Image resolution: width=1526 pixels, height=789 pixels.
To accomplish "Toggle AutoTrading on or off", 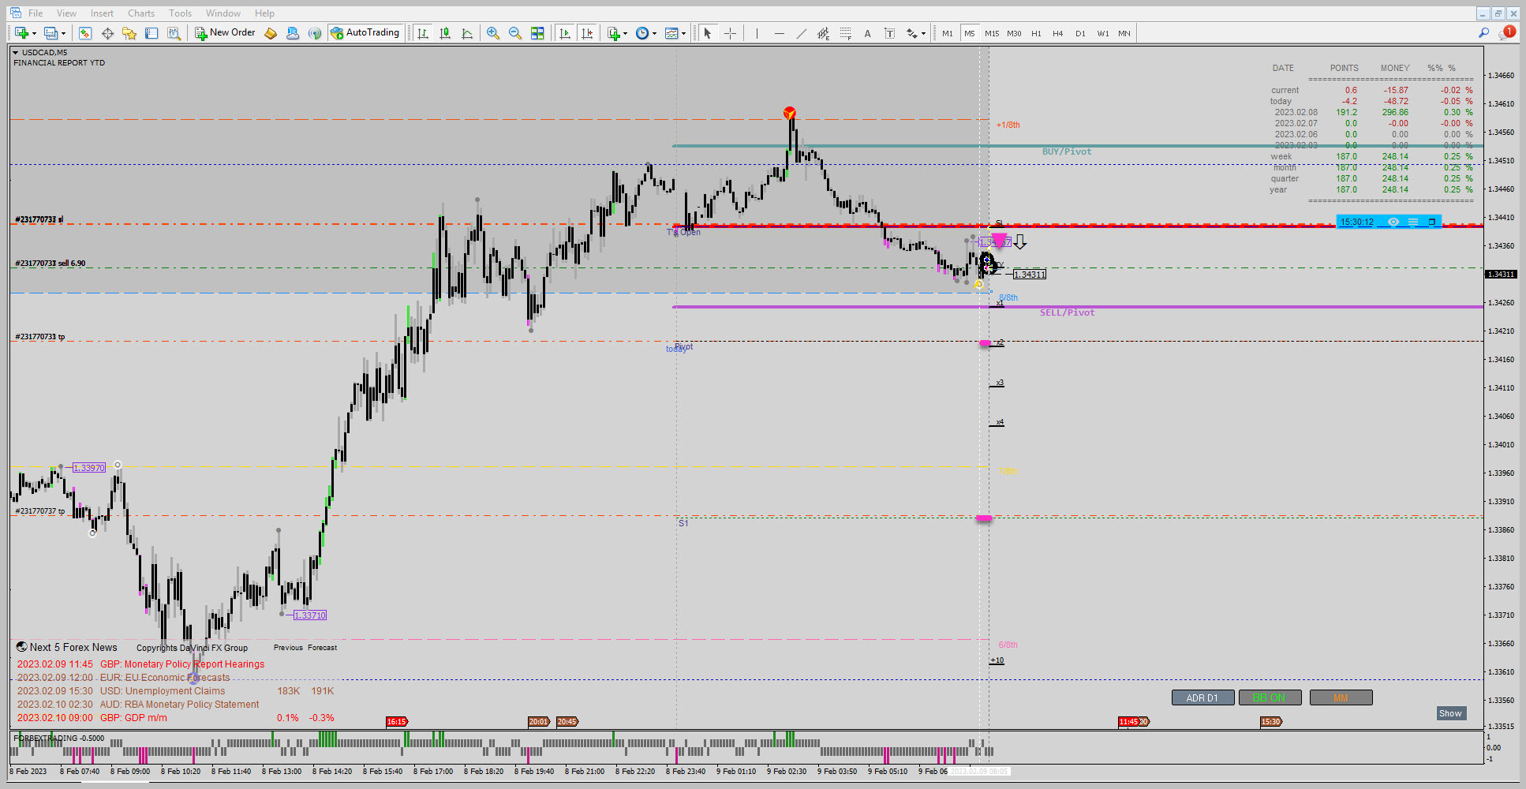I will coord(365,32).
